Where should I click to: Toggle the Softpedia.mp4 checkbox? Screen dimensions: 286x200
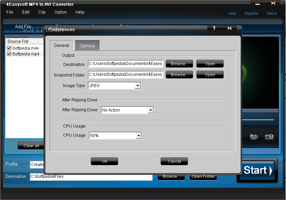tap(9, 54)
